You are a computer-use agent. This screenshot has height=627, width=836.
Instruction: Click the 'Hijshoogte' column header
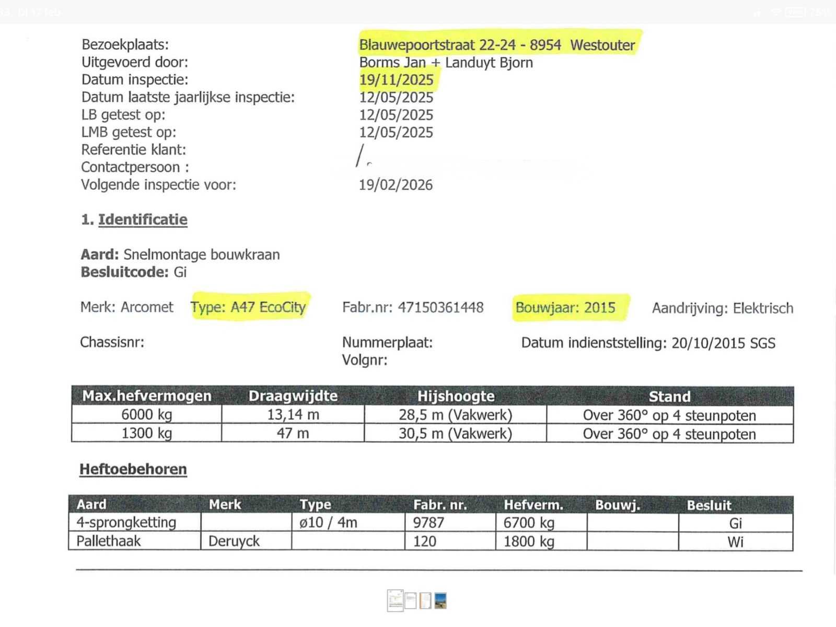click(x=456, y=397)
